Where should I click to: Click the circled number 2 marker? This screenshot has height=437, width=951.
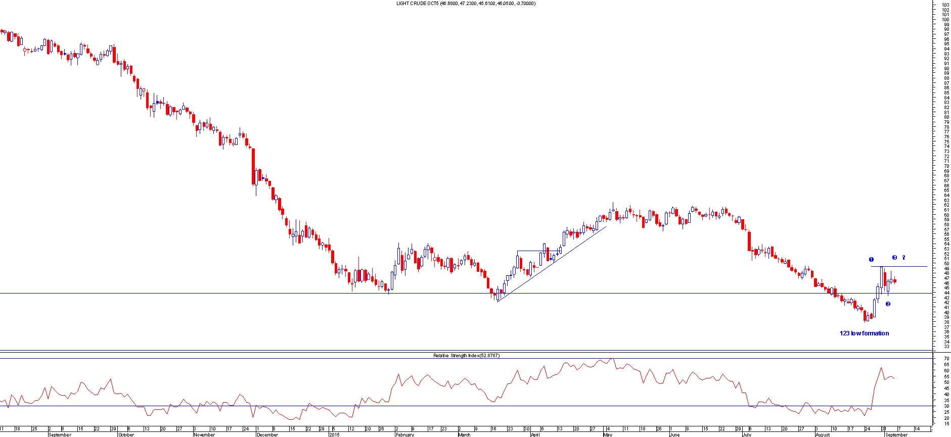[888, 304]
